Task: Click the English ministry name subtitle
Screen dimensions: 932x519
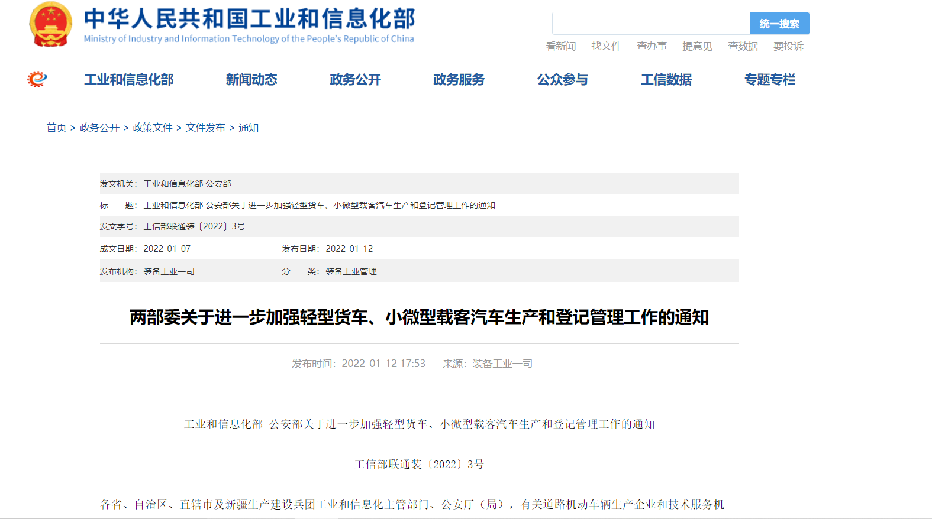Action: coord(249,39)
